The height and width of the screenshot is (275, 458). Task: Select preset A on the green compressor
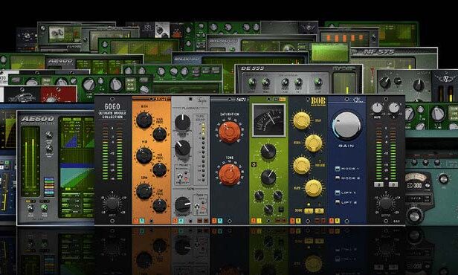(254, 221)
